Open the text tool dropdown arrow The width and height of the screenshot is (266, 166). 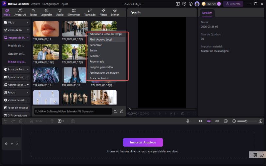[x=63, y=121]
